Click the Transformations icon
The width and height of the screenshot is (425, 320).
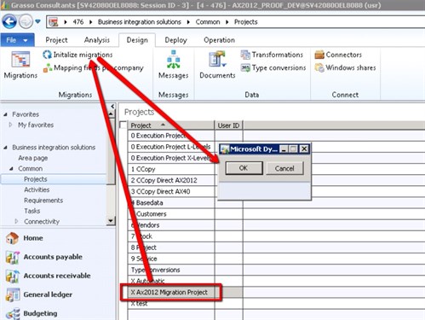[x=245, y=55]
